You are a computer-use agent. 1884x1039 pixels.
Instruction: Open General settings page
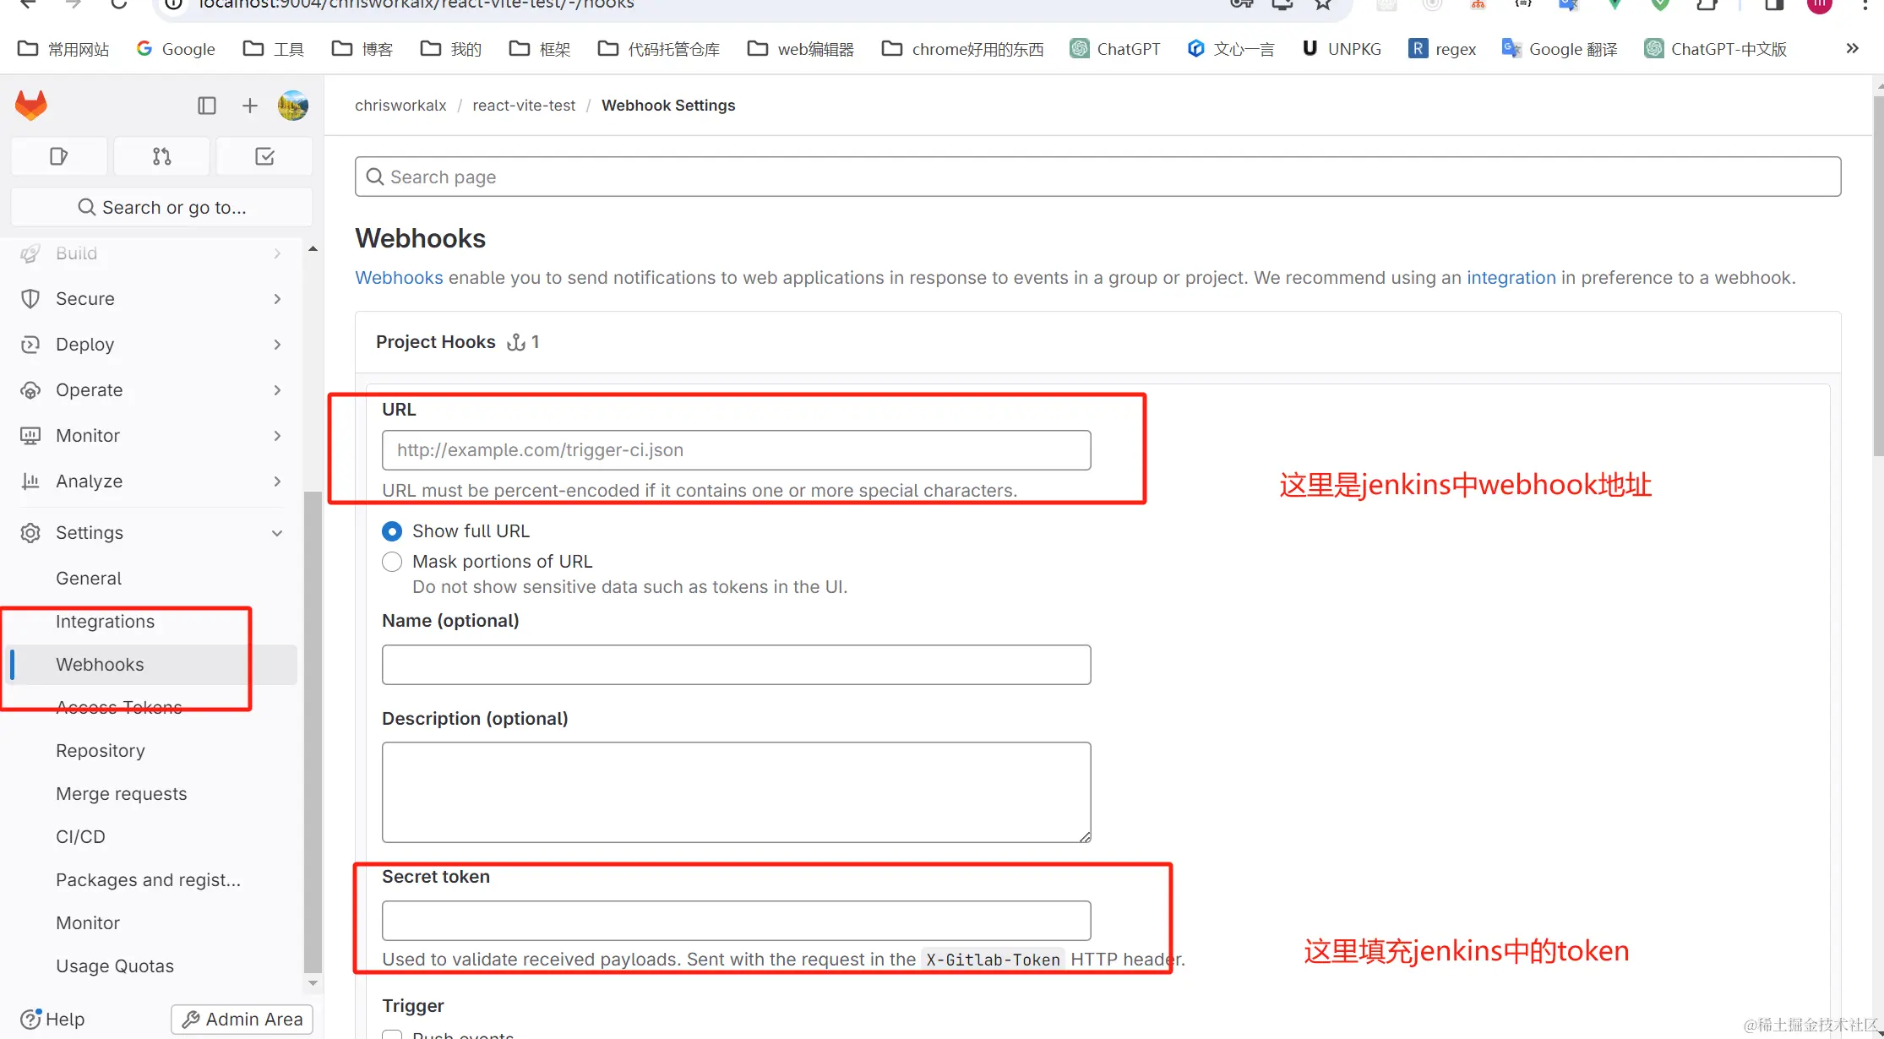point(89,579)
